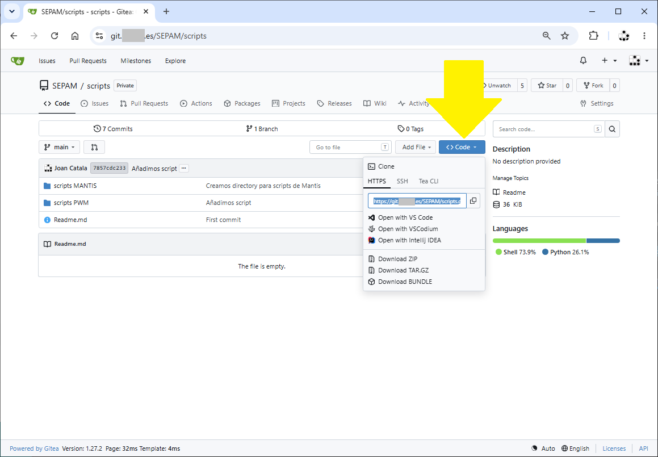658x457 pixels.
Task: Click the Star repository button
Action: 547,86
